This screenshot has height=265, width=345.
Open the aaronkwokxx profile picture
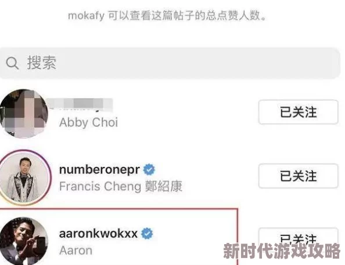(x=24, y=241)
